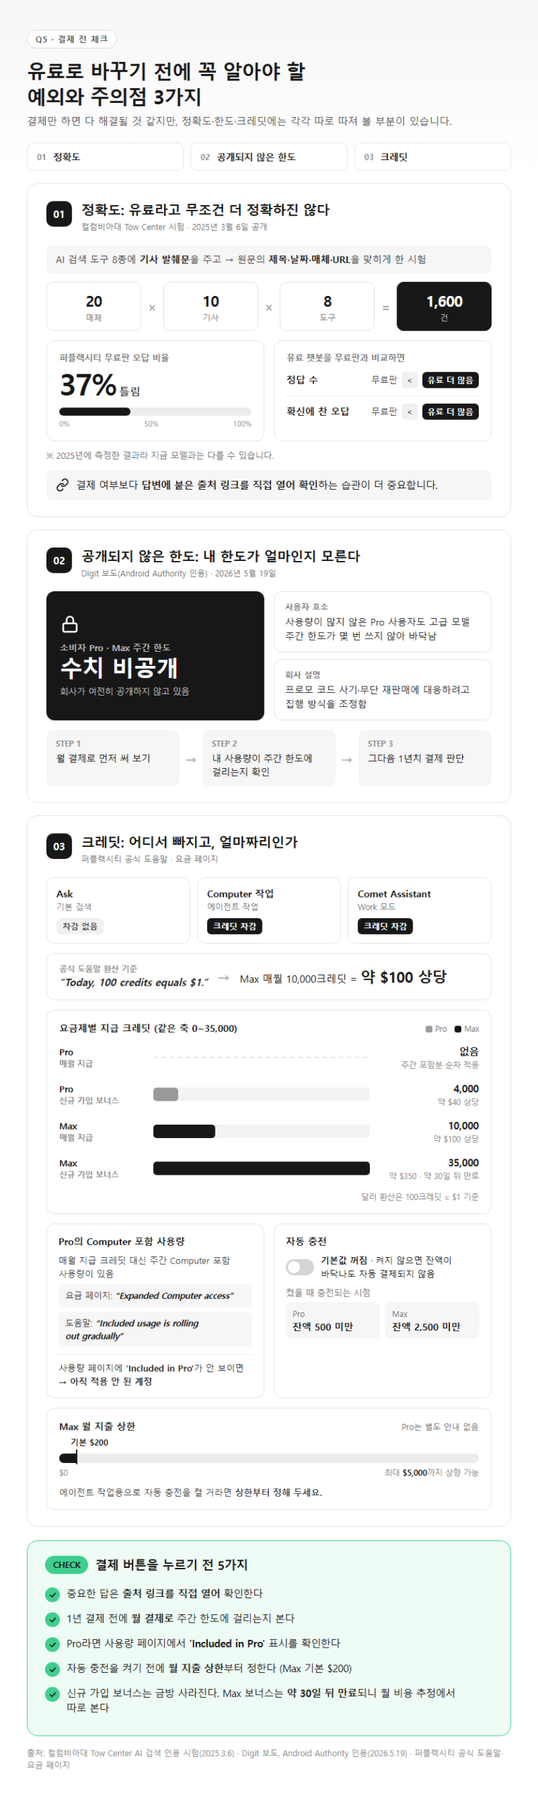Click the quote “Included usage is rolling out gradually”

click(x=132, y=1329)
